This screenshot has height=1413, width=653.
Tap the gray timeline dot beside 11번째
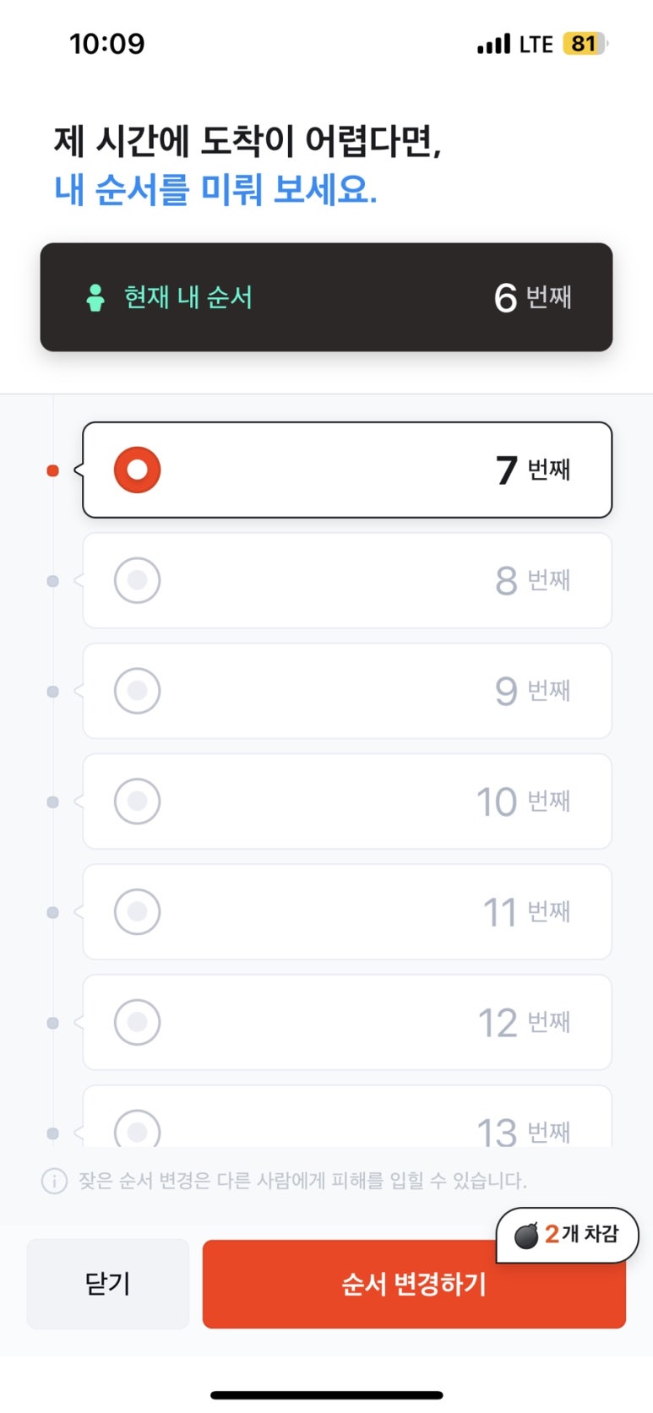click(52, 913)
